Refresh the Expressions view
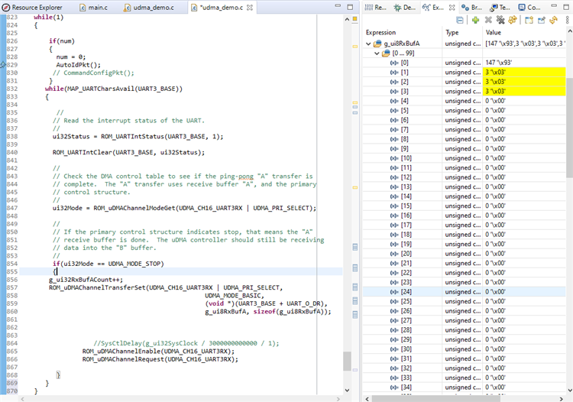The image size is (573, 402). point(554,20)
